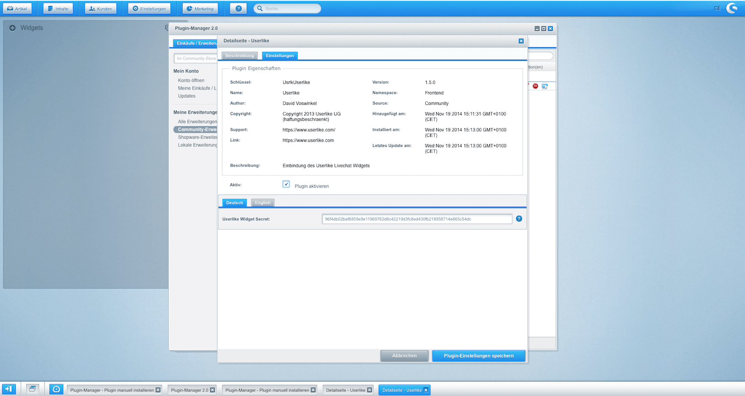Toggle the Plugin aktivieren checkbox
Screen dimensions: 745x396
point(286,184)
